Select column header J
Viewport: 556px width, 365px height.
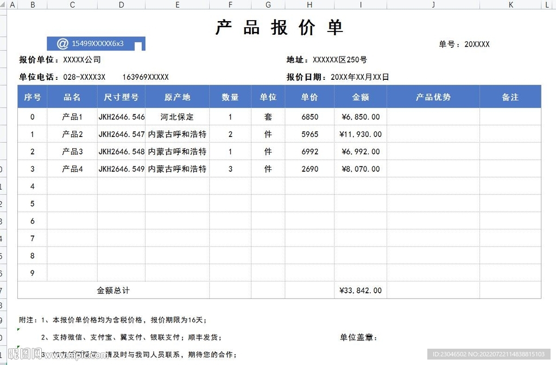[x=433, y=4]
